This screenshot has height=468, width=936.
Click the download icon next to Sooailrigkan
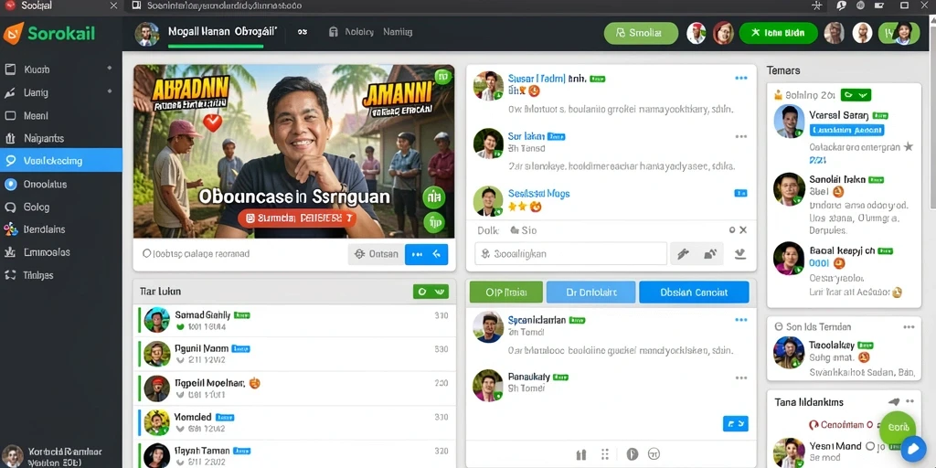(x=740, y=254)
